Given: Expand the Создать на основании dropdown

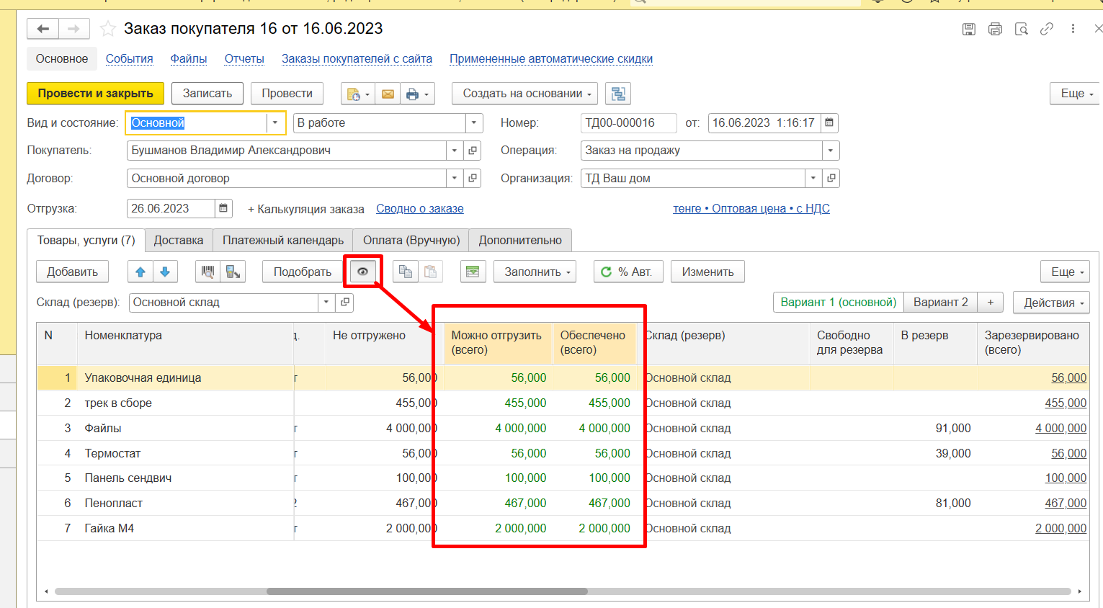Looking at the screenshot, I should (527, 94).
